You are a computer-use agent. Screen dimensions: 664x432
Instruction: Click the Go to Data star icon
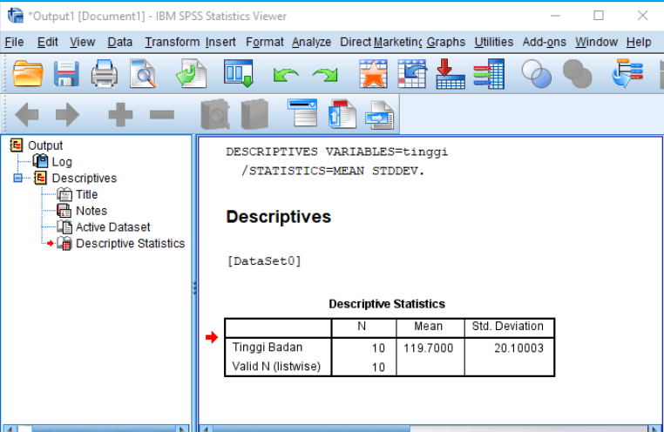pos(373,74)
